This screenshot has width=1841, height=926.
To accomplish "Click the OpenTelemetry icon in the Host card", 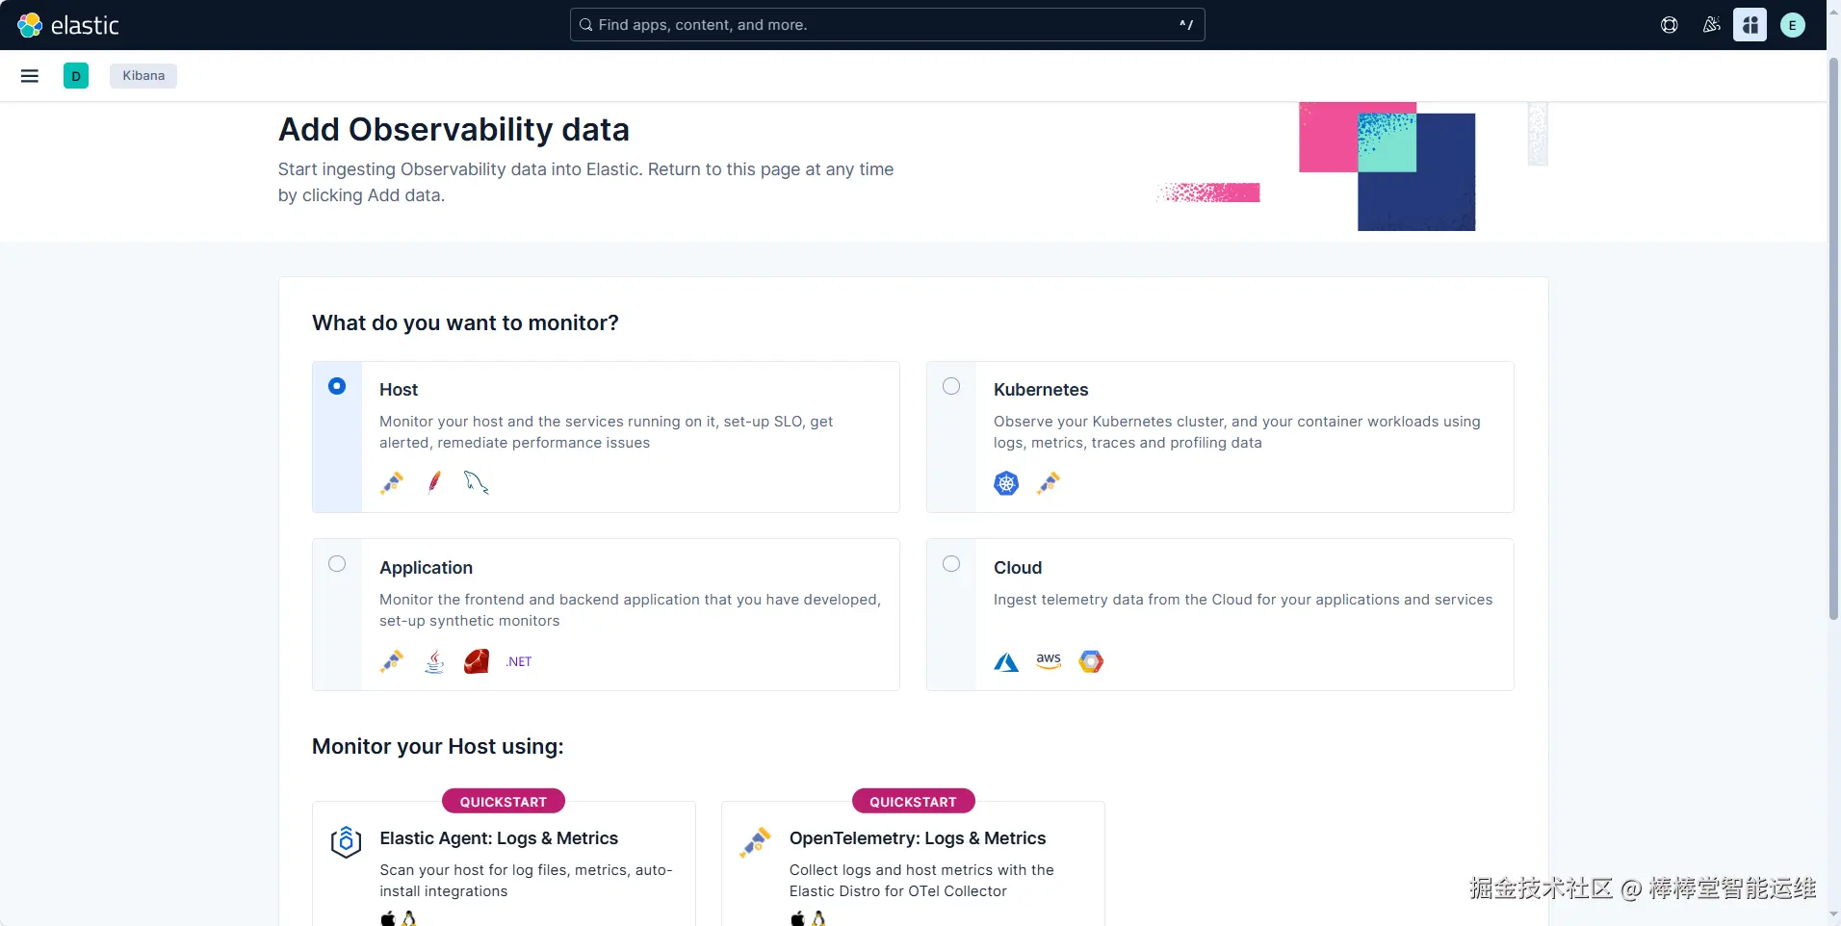I will point(392,482).
